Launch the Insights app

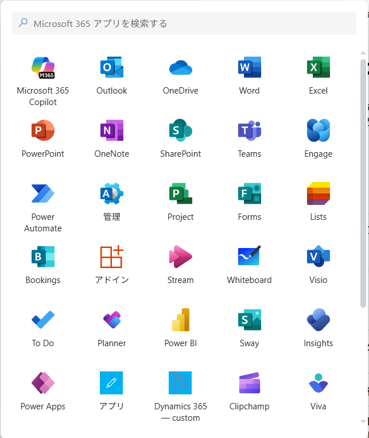coord(318,320)
